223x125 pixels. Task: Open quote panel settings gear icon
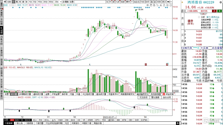point(220,2)
